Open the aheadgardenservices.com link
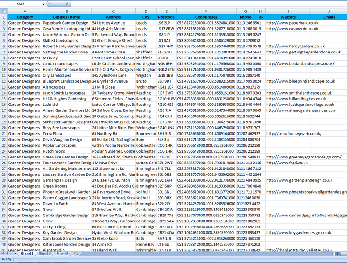347x263 pixels. tap(301, 110)
